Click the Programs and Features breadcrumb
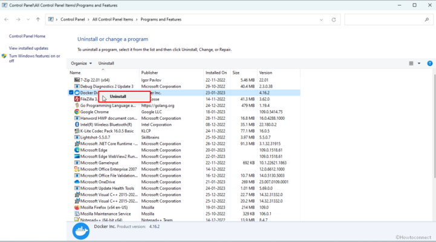This screenshot has width=436, height=242. tap(161, 19)
